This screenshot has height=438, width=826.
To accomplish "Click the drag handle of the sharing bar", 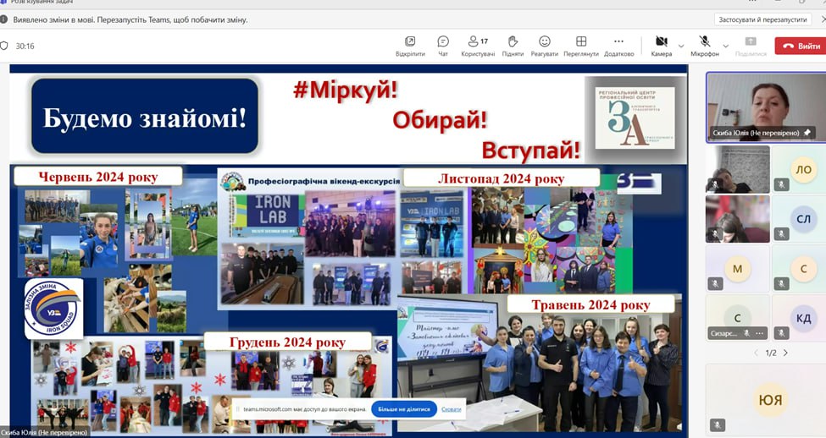I will tap(237, 409).
